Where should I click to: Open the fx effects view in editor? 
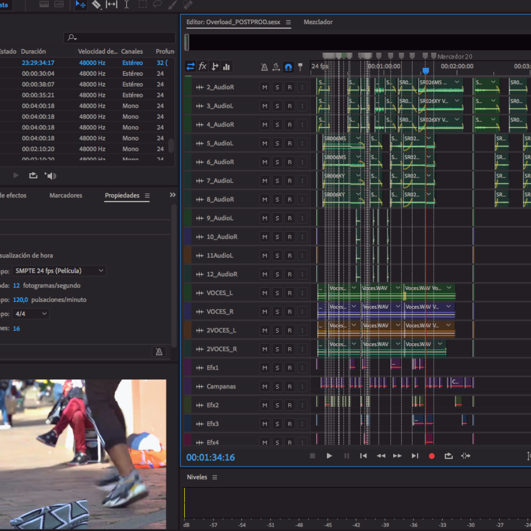(x=203, y=66)
